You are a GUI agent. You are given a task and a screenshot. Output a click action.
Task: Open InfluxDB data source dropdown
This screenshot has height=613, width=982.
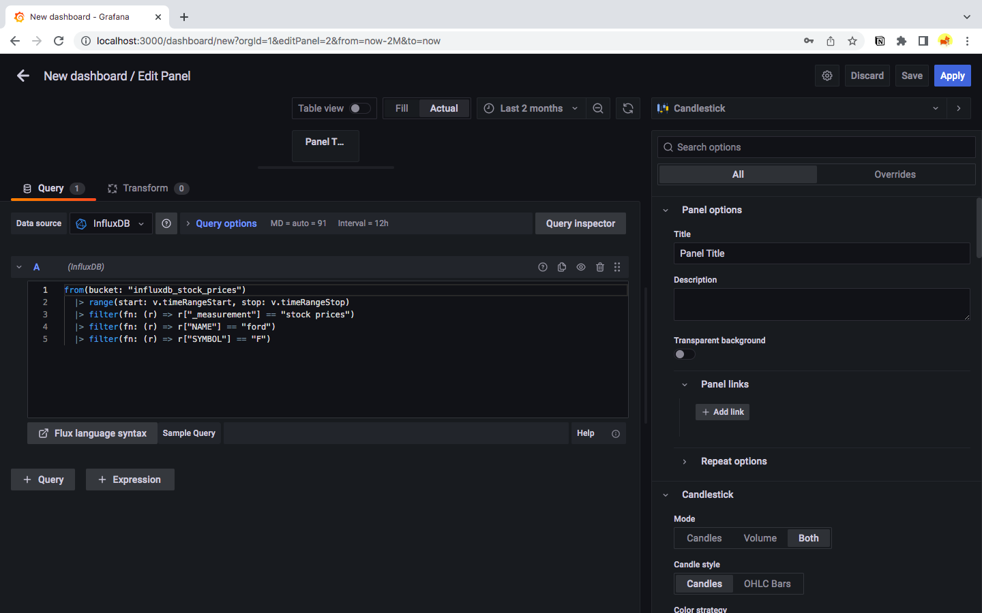pos(111,223)
